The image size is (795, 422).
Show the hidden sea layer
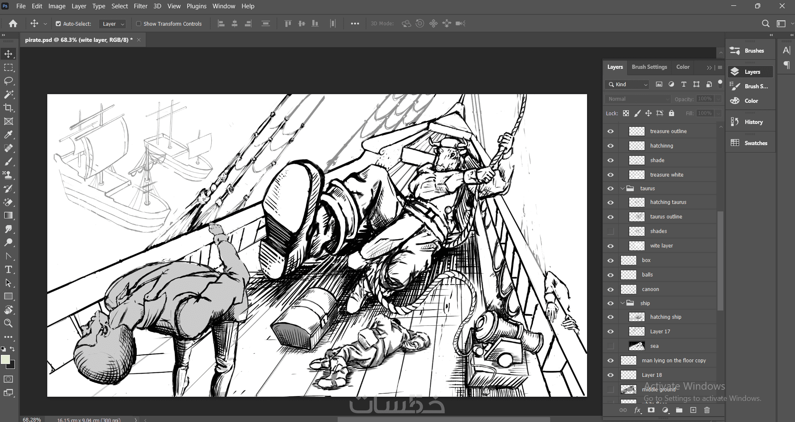(611, 346)
